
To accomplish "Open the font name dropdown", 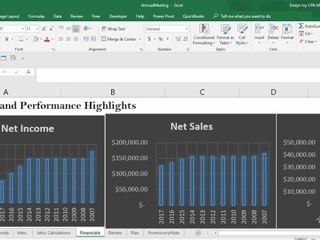I will click(23, 29).
